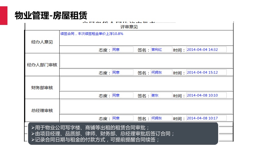Click the 态度 field in 经办人部门审核 row

(x=122, y=72)
